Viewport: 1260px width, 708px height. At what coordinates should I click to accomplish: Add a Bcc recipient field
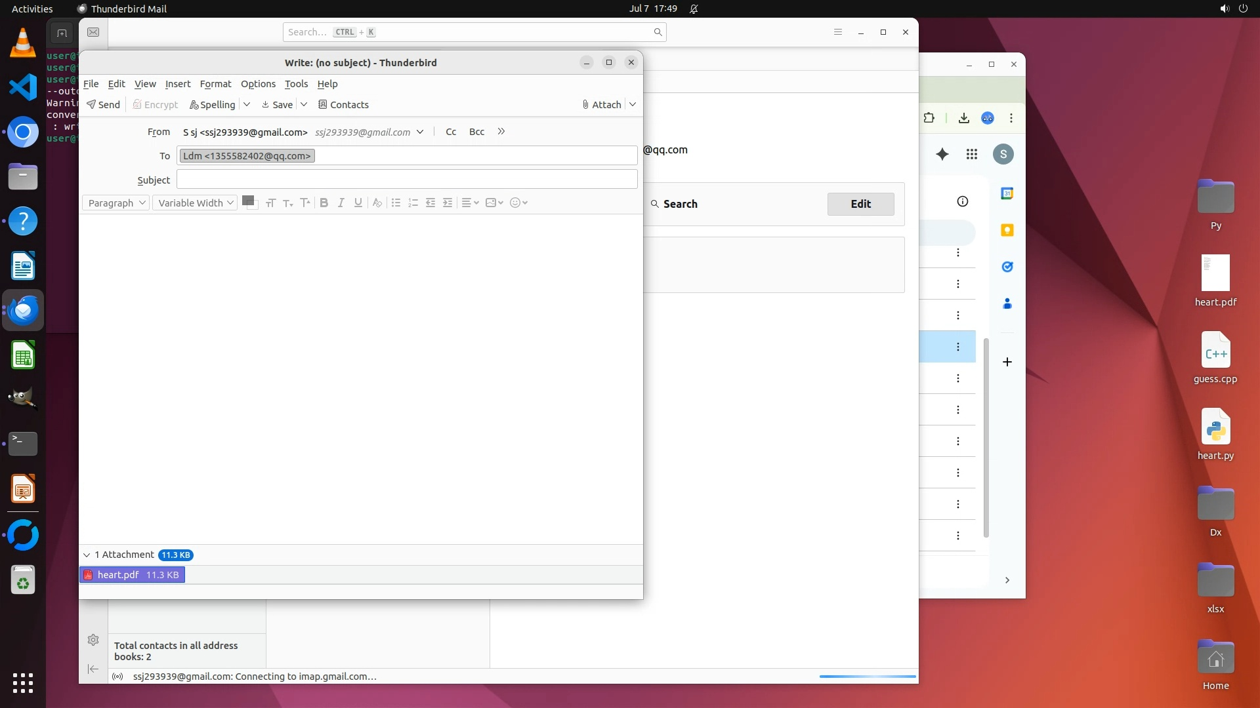click(476, 132)
